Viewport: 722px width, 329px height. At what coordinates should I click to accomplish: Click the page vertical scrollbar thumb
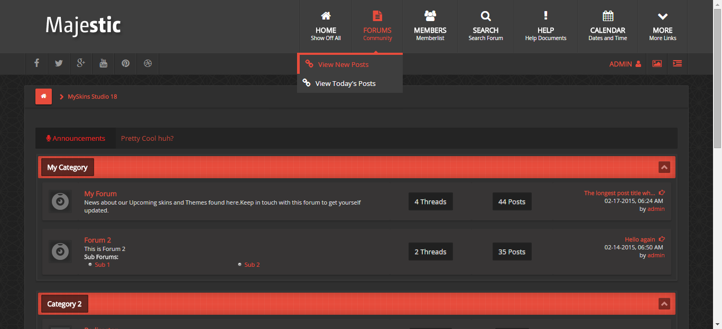pyautogui.click(x=717, y=78)
